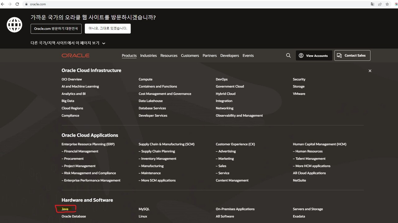The image size is (398, 223).
Task: Select Talent Management link
Action: pyautogui.click(x=309, y=158)
